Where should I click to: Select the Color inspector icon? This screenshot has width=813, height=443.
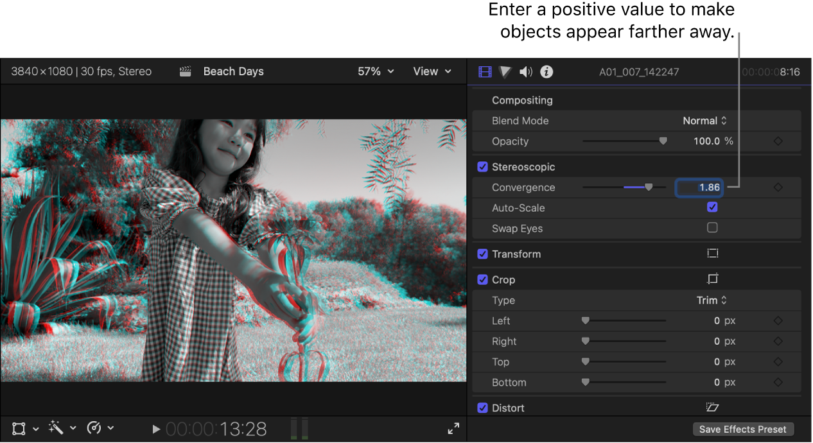coord(505,72)
